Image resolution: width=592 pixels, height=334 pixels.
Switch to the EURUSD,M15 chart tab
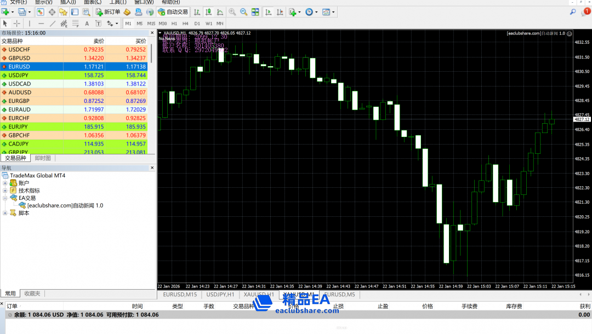point(180,295)
